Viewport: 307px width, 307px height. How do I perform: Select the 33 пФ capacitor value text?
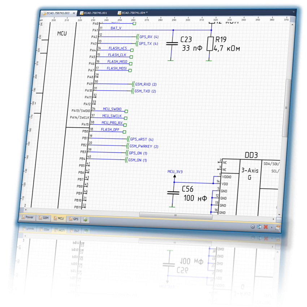point(192,48)
